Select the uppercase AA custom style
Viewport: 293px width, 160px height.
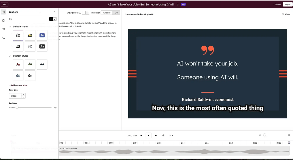(x=42, y=64)
